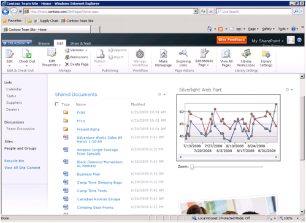The image size is (306, 223).
Task: Toggle the select-all checkbox in Shared Documents
Action: coord(57,104)
